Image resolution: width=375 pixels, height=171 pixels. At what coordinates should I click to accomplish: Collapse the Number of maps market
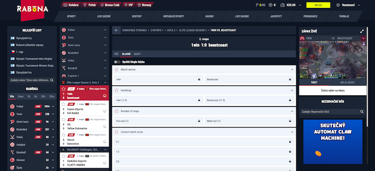[x=292, y=111]
